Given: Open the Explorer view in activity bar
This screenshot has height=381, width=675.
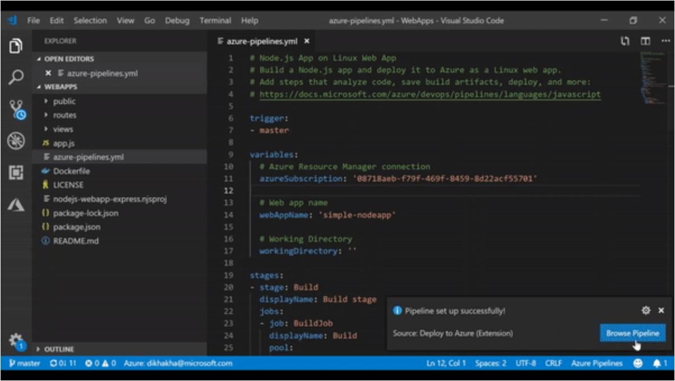Looking at the screenshot, I should click(16, 46).
